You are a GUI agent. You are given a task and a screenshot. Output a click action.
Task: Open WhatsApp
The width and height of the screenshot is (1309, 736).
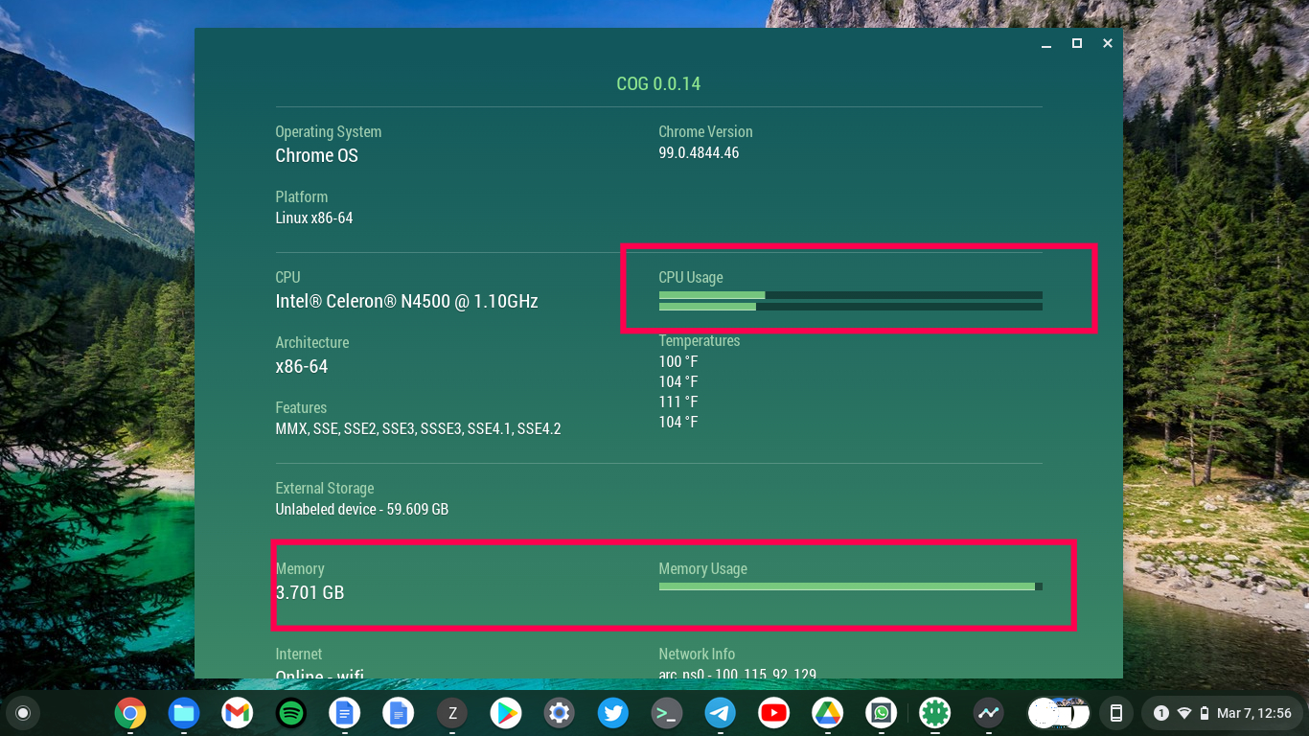pos(881,713)
